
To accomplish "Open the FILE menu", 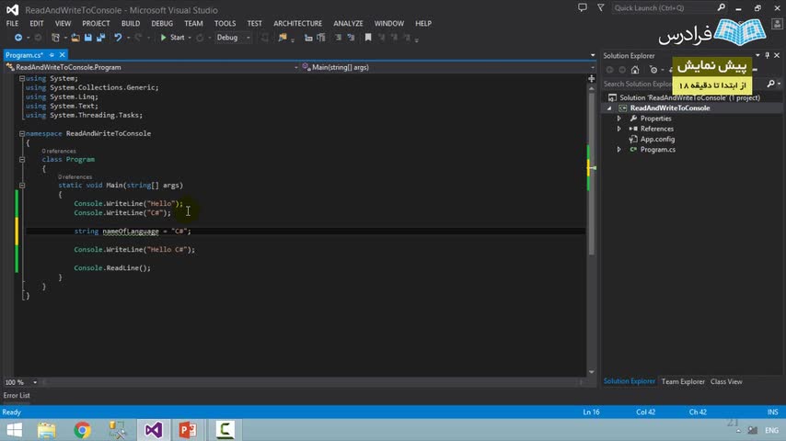I will coord(13,24).
